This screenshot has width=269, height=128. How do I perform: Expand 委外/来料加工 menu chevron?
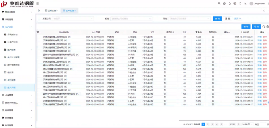(x=31, y=103)
